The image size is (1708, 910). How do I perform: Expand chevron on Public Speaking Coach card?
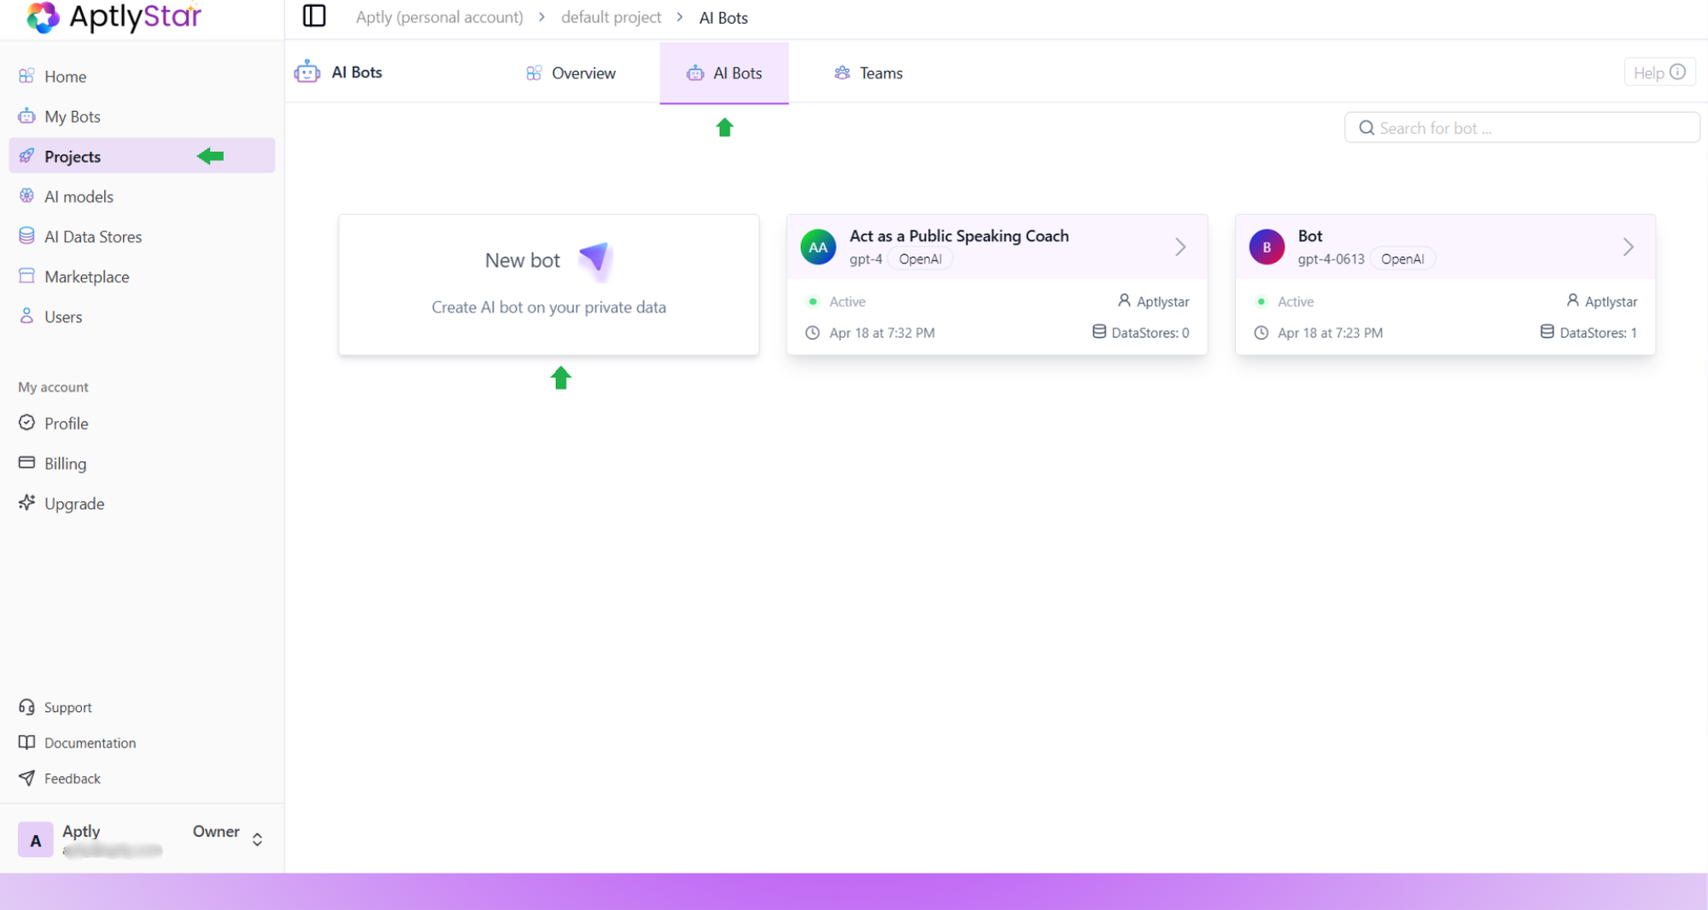(1180, 247)
